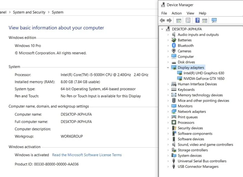This screenshot has width=243, height=177.
Task: Open the View menu
Action: click(x=190, y=13)
